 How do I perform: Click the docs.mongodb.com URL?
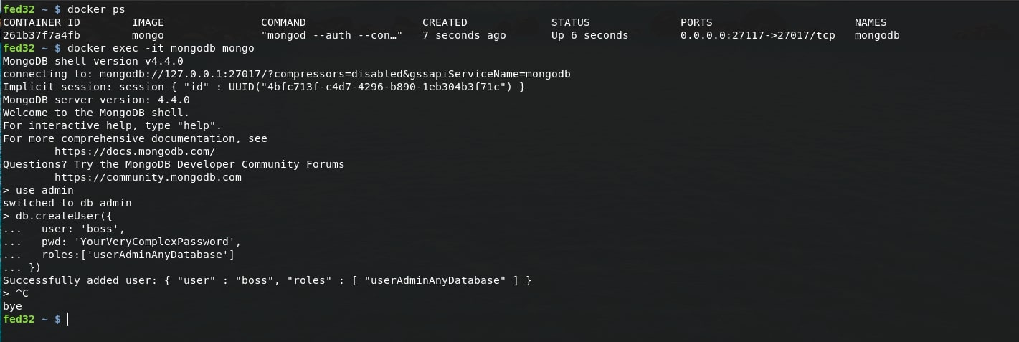click(135, 151)
